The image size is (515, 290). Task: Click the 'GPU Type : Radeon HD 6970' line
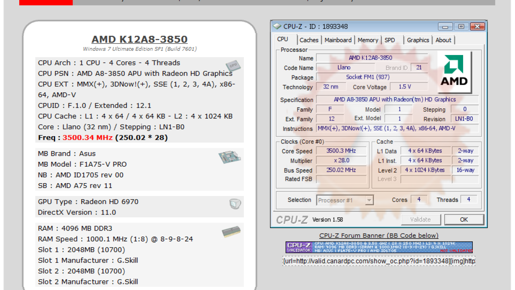[x=88, y=202]
